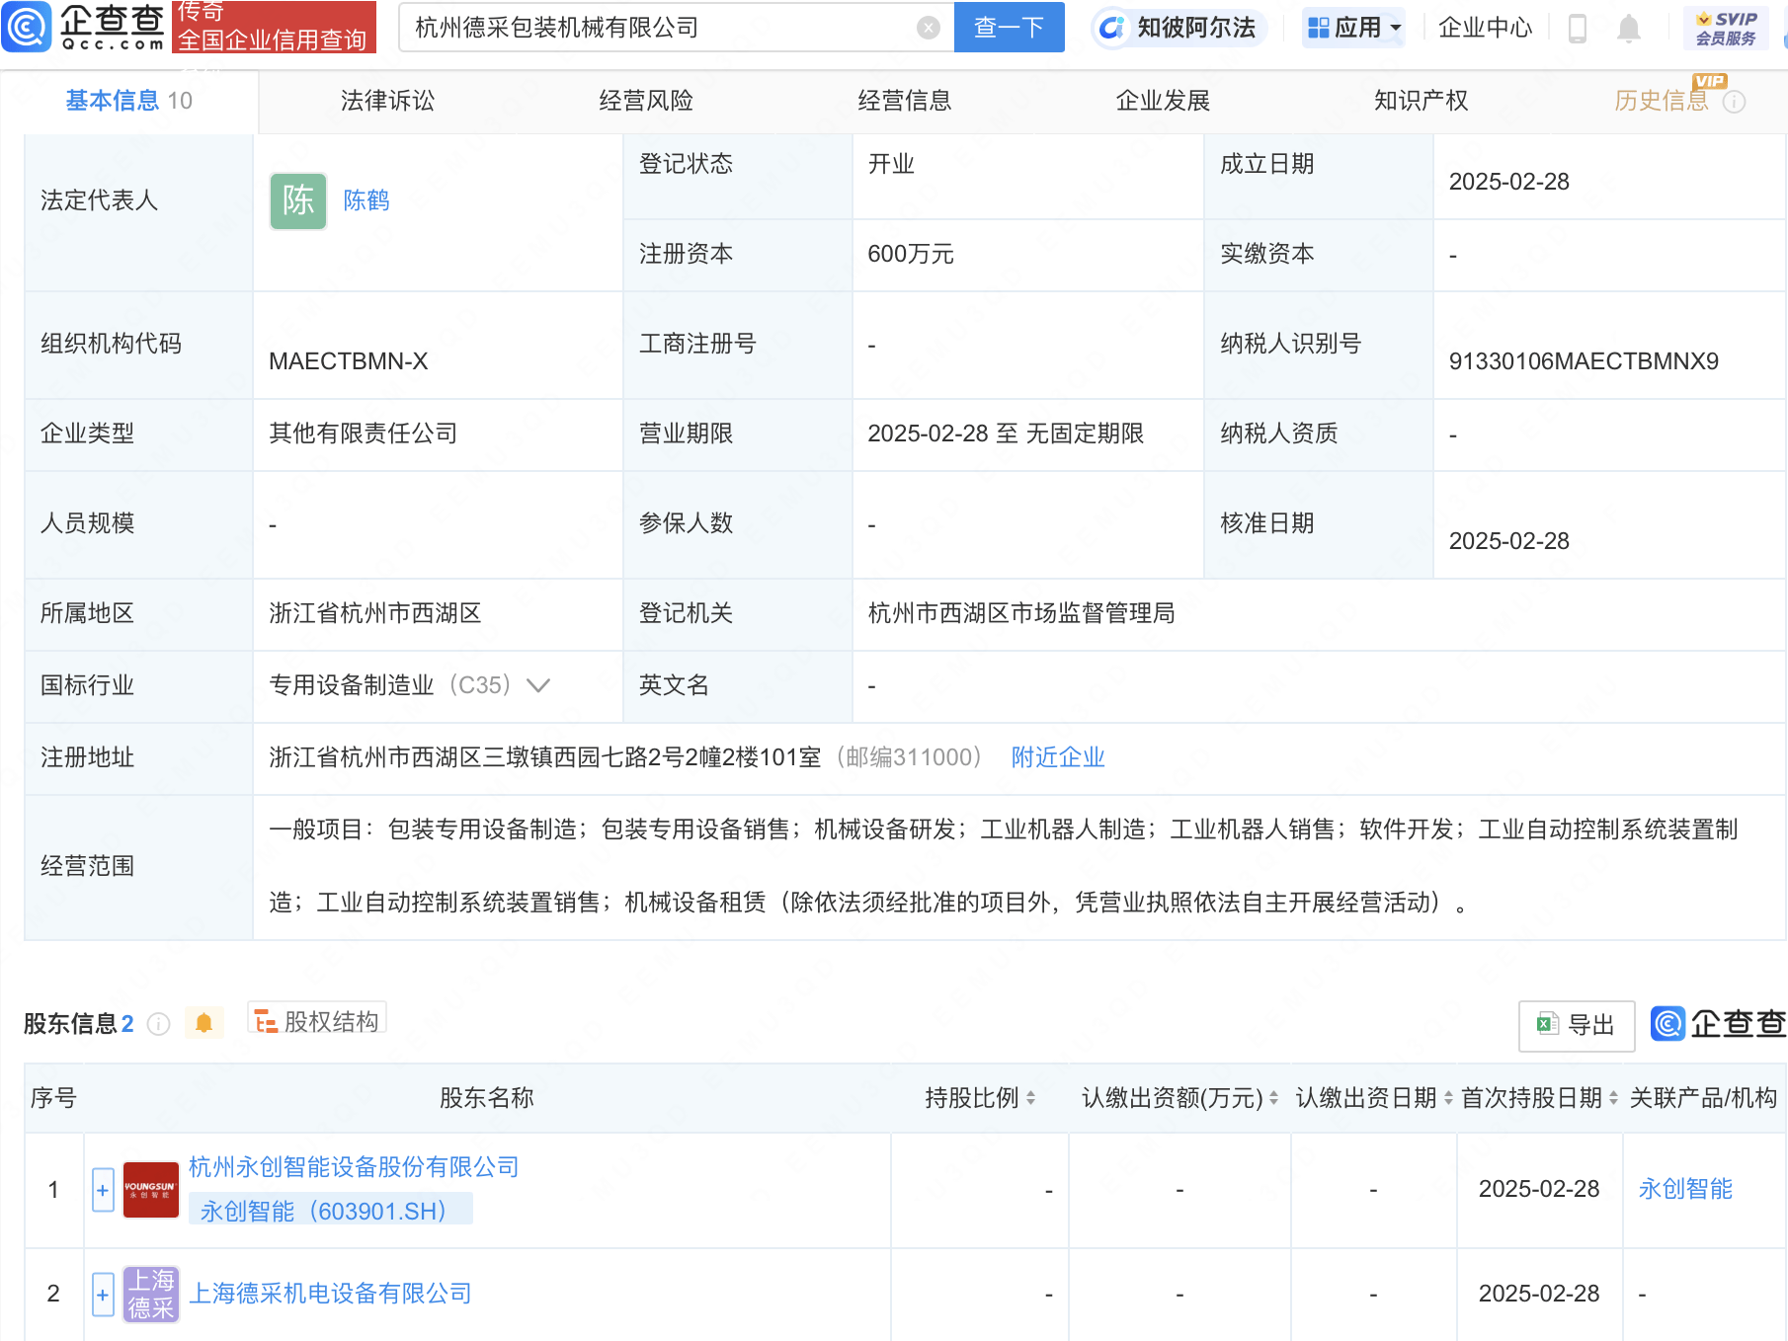
Task: Click the 上海德采 company logo thumbnail
Action: point(150,1294)
